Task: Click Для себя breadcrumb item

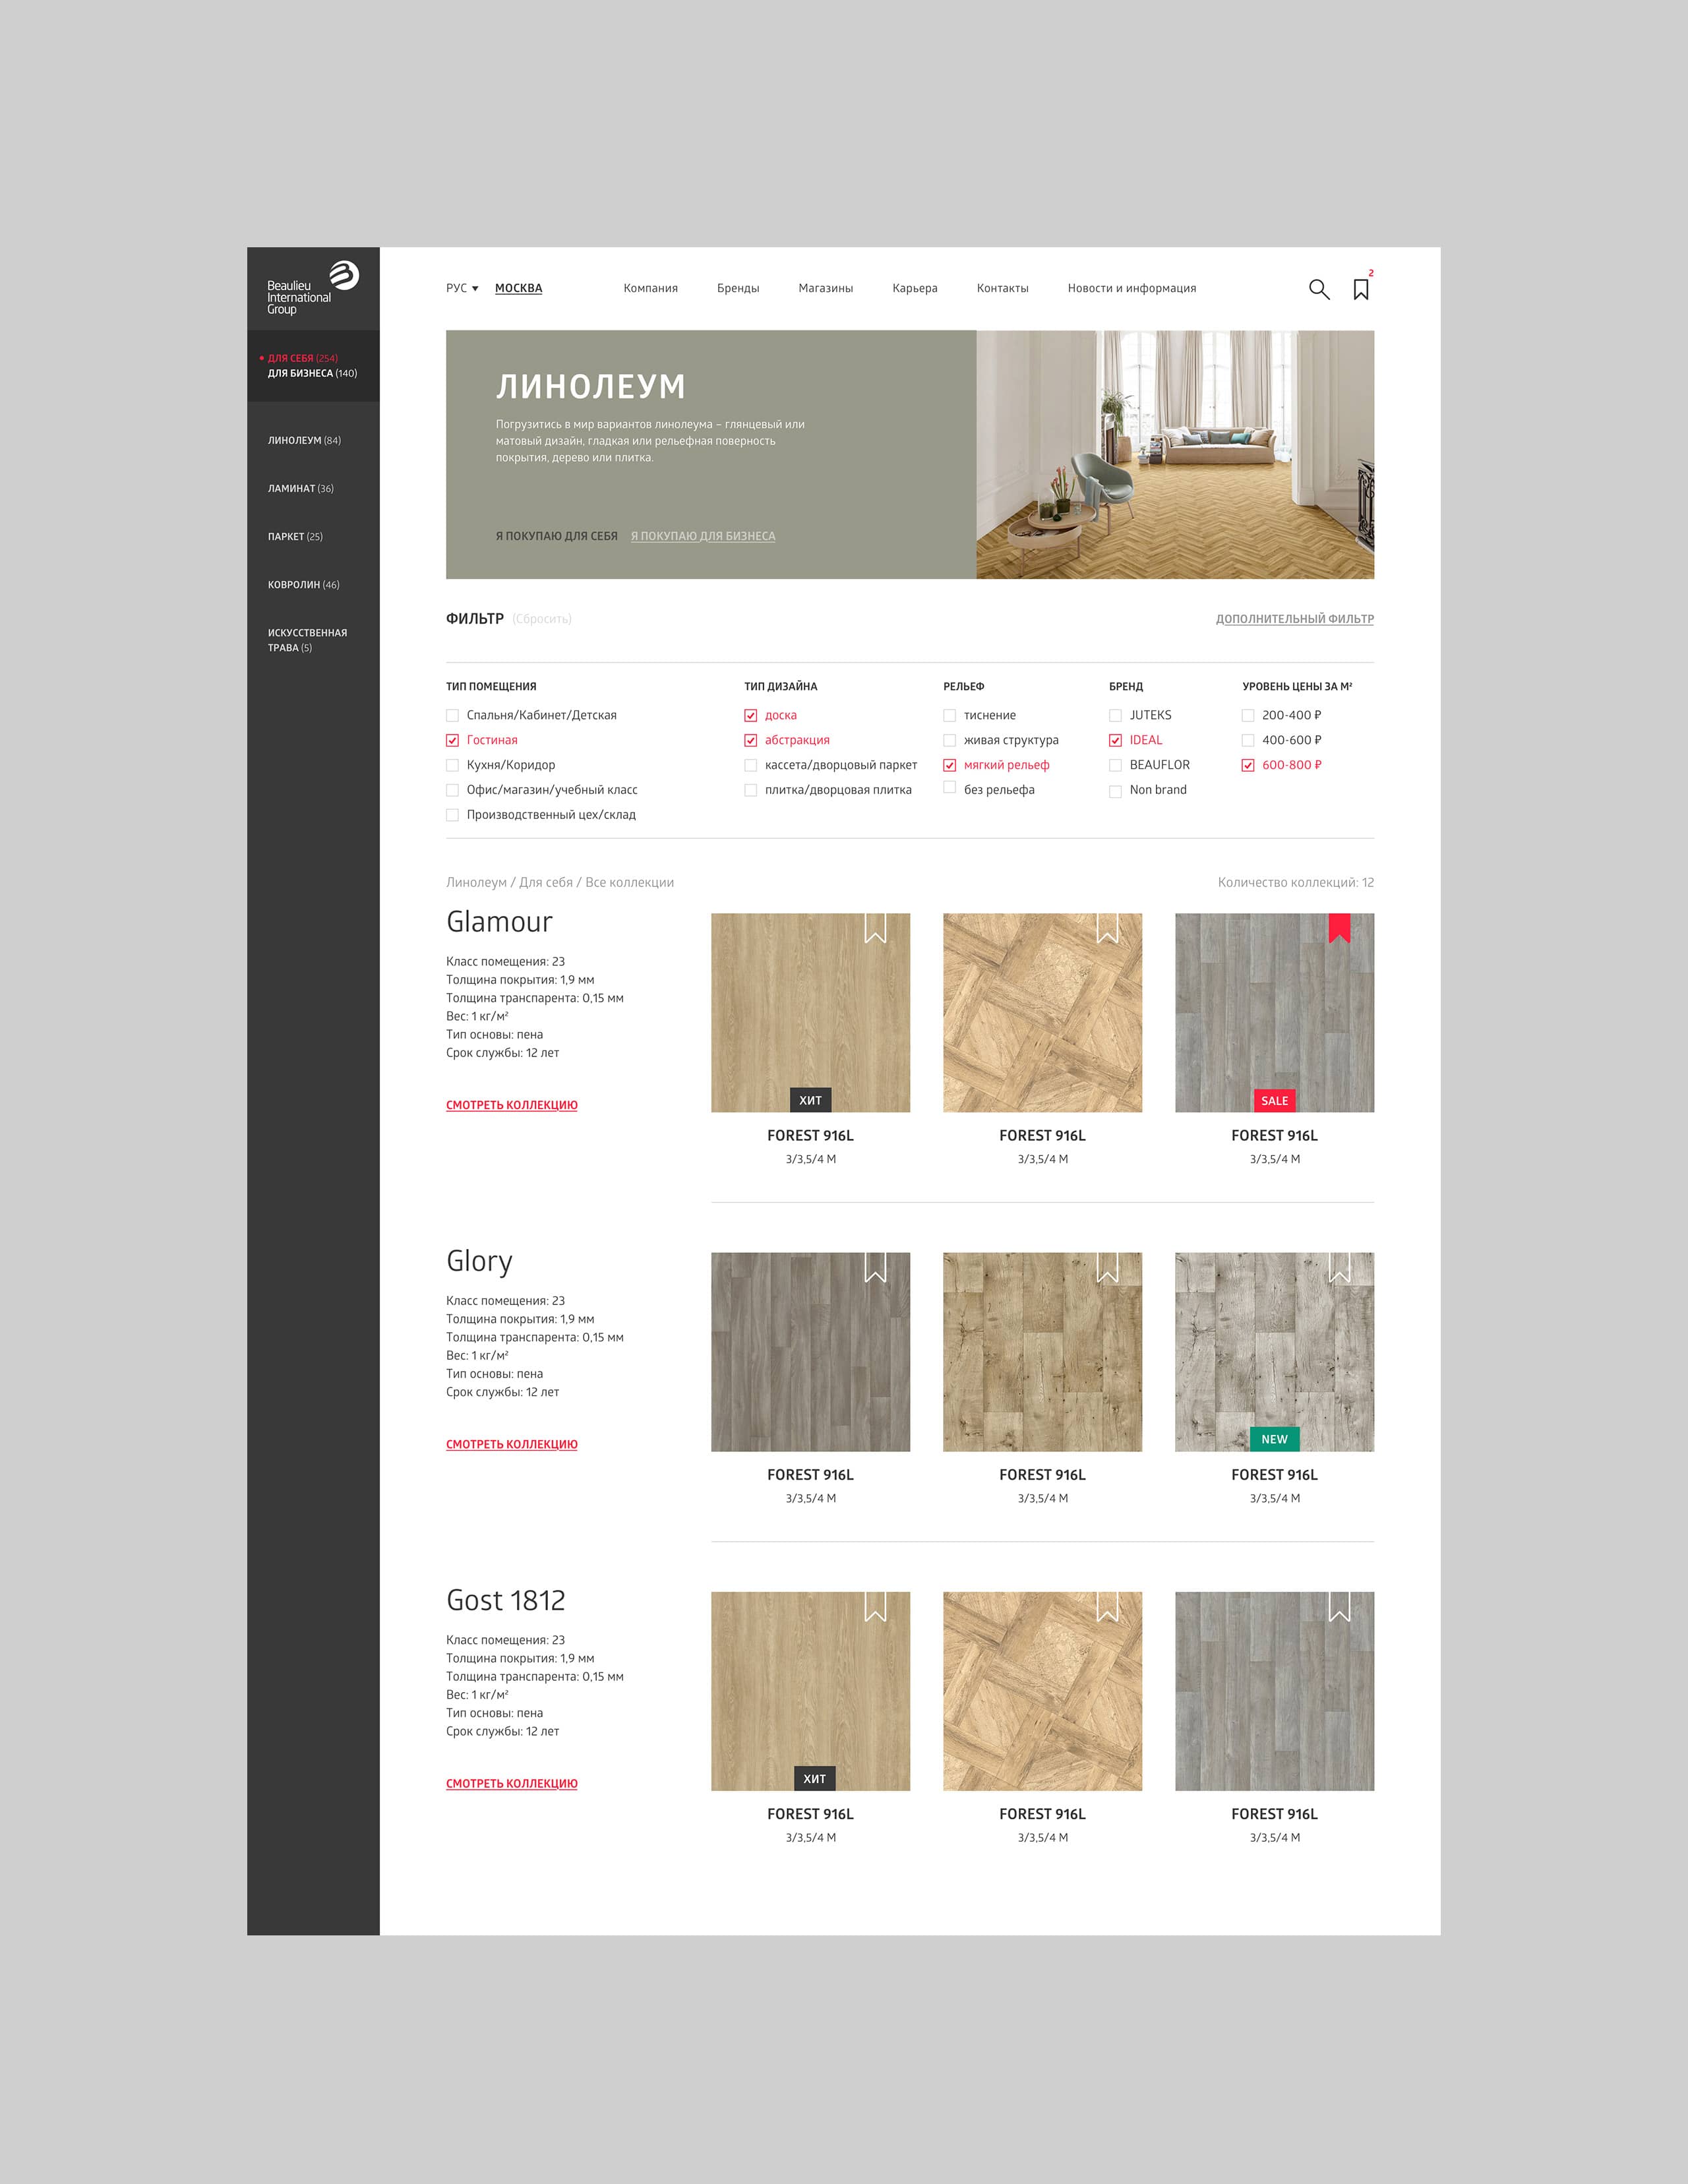Action: [x=546, y=882]
